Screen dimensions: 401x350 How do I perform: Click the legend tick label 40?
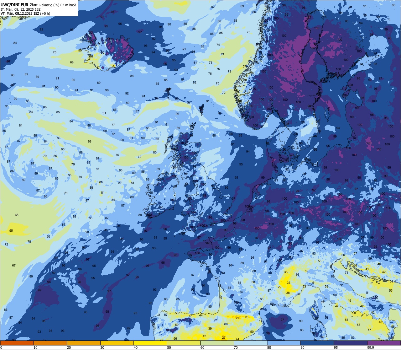click(136, 347)
